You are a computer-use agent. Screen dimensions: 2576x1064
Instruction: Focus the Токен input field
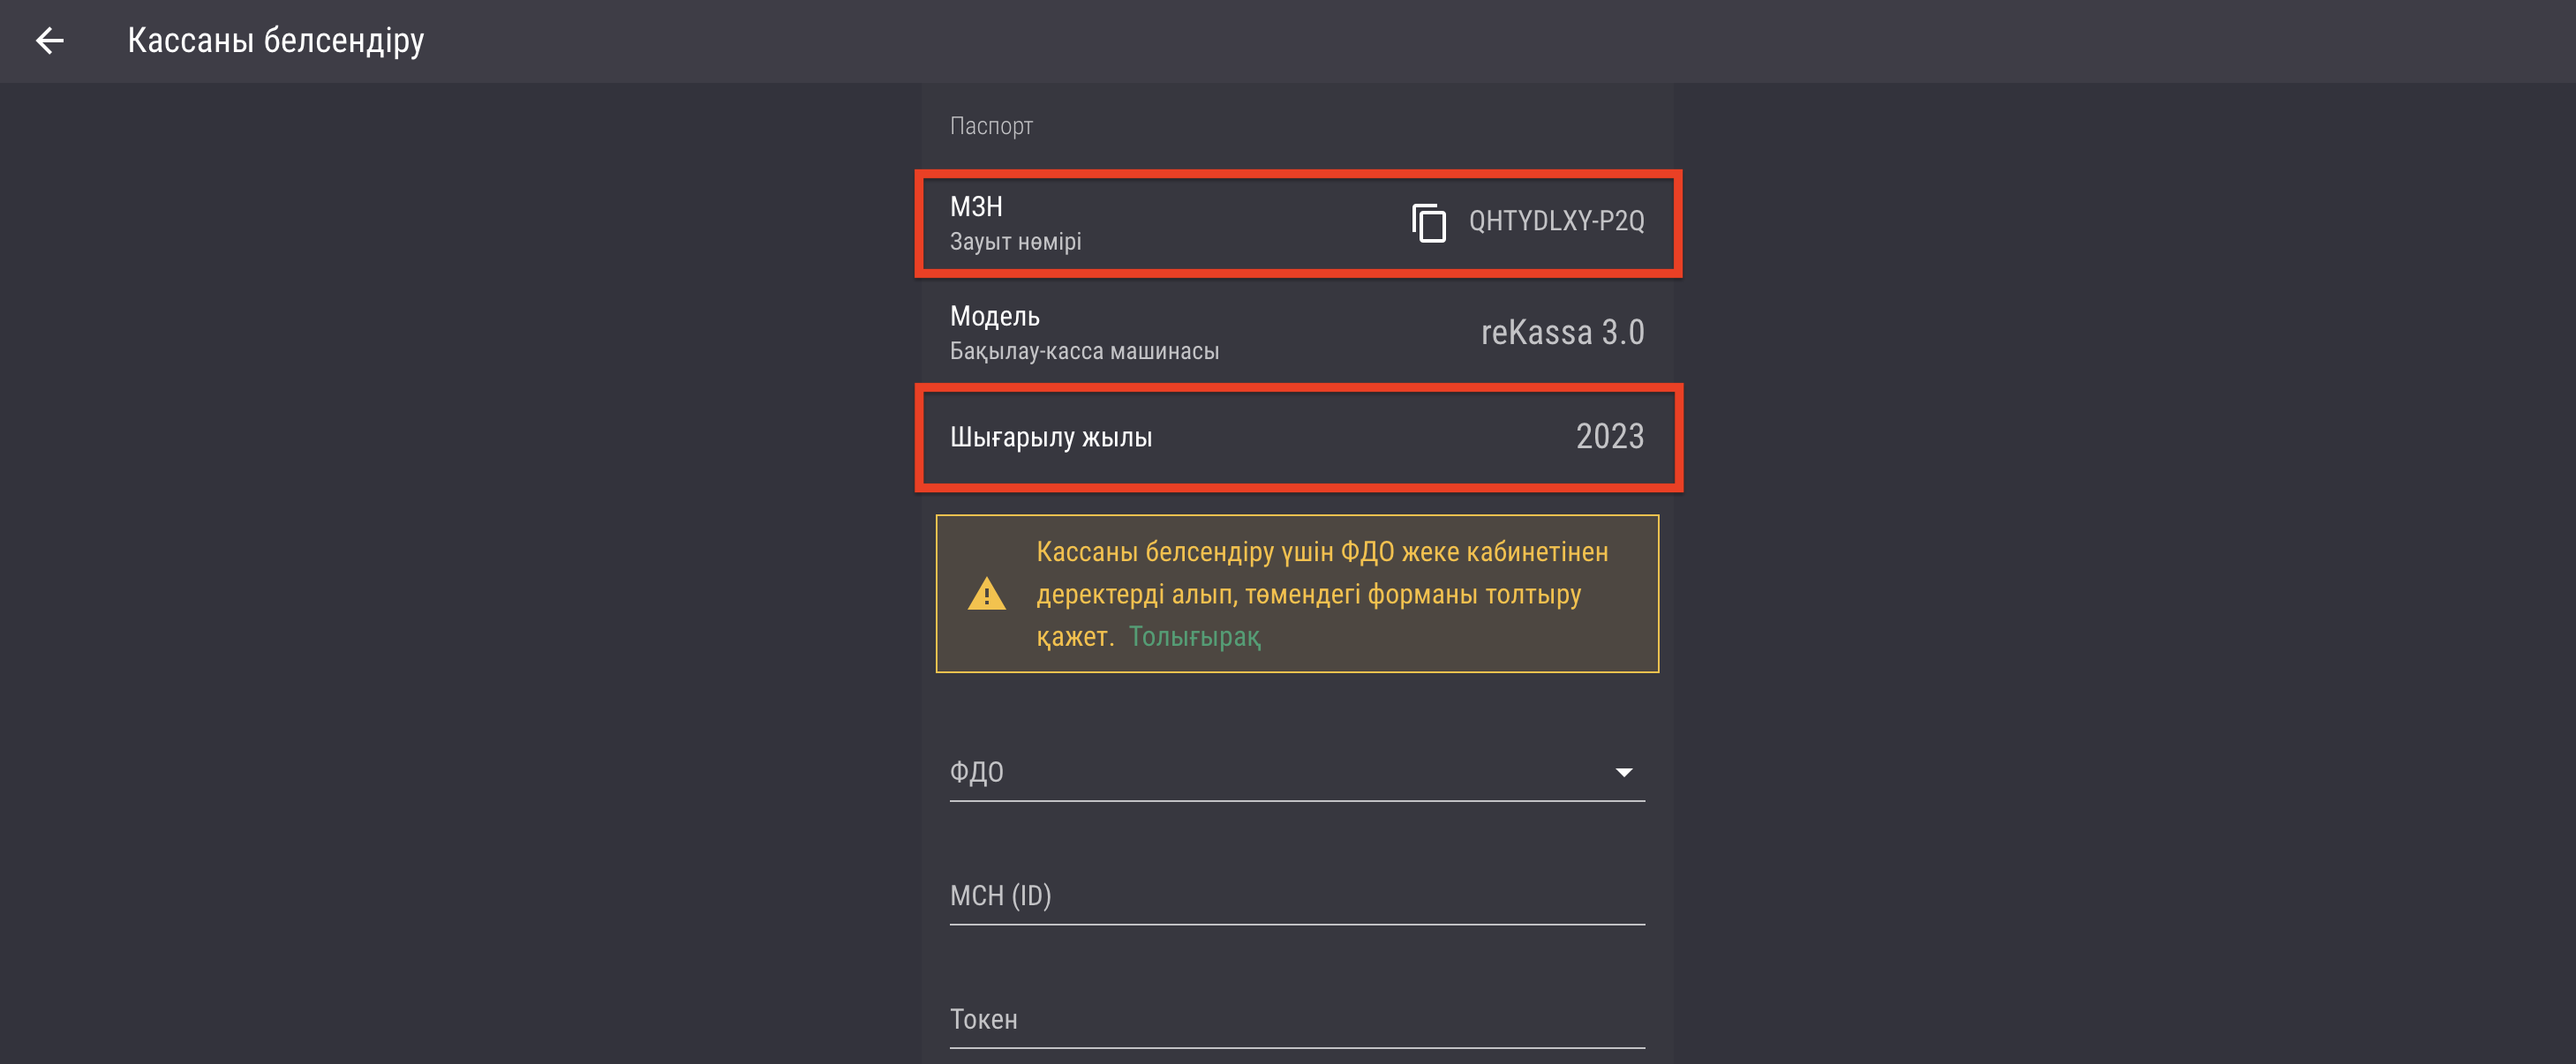1296,1019
